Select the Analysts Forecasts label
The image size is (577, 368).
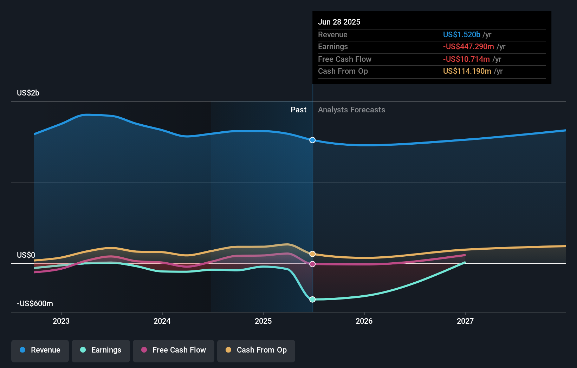coord(351,110)
